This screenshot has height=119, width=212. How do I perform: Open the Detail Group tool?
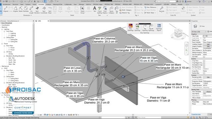pyautogui.click(x=82, y=10)
